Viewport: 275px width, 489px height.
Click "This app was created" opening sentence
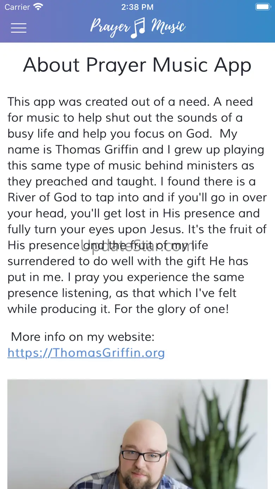(68, 102)
